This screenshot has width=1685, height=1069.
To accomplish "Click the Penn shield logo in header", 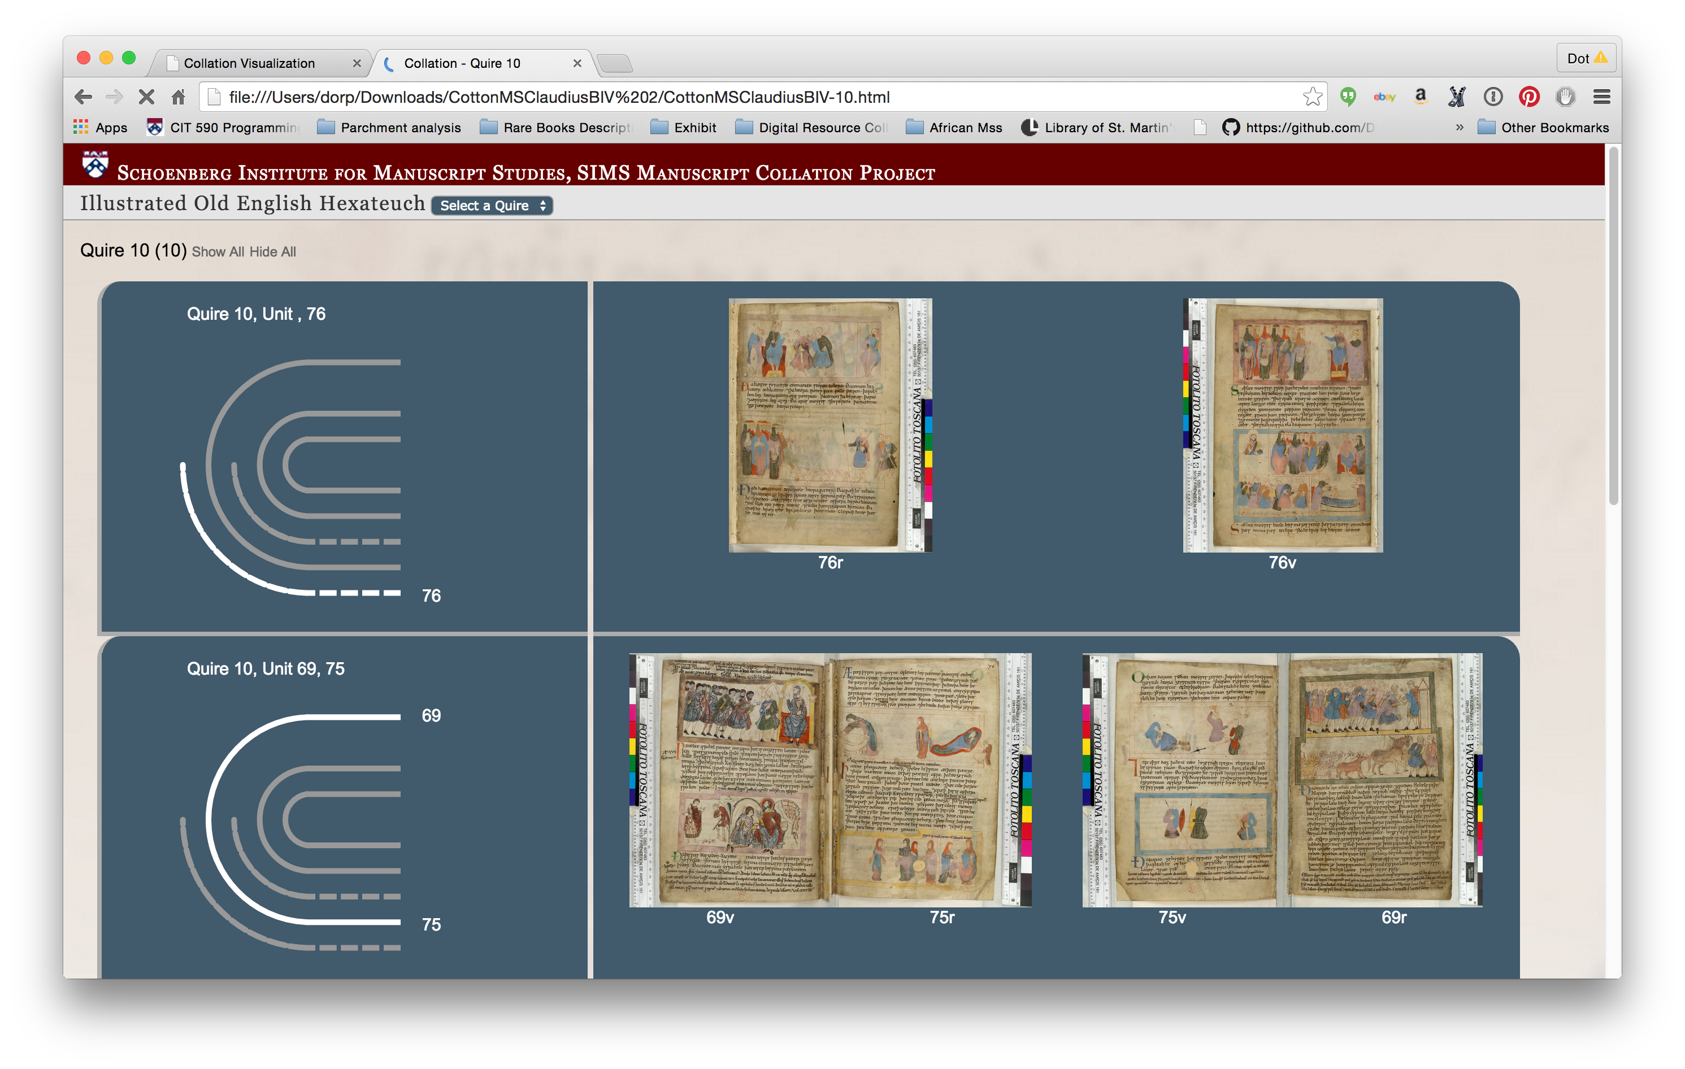I will click(x=95, y=165).
